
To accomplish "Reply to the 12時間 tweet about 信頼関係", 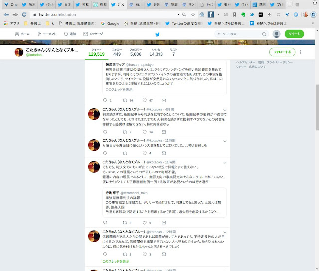I will point(105,254).
